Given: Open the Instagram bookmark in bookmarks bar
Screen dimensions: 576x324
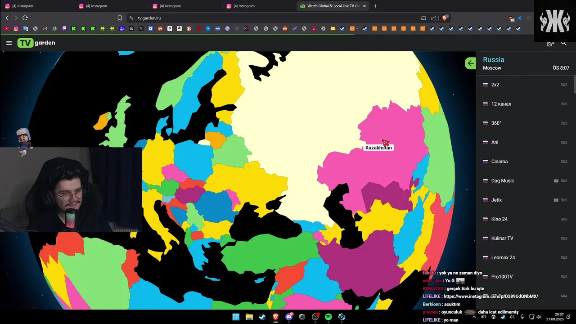Looking at the screenshot, I should coord(16,28).
